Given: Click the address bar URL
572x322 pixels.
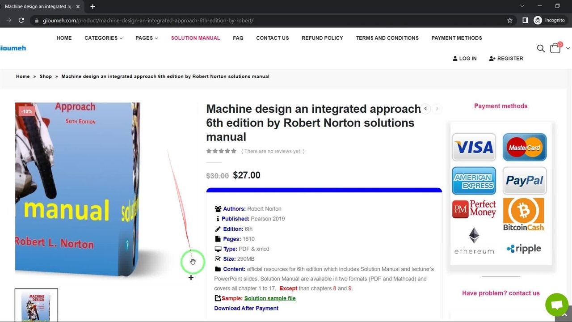Looking at the screenshot, I should (148, 20).
